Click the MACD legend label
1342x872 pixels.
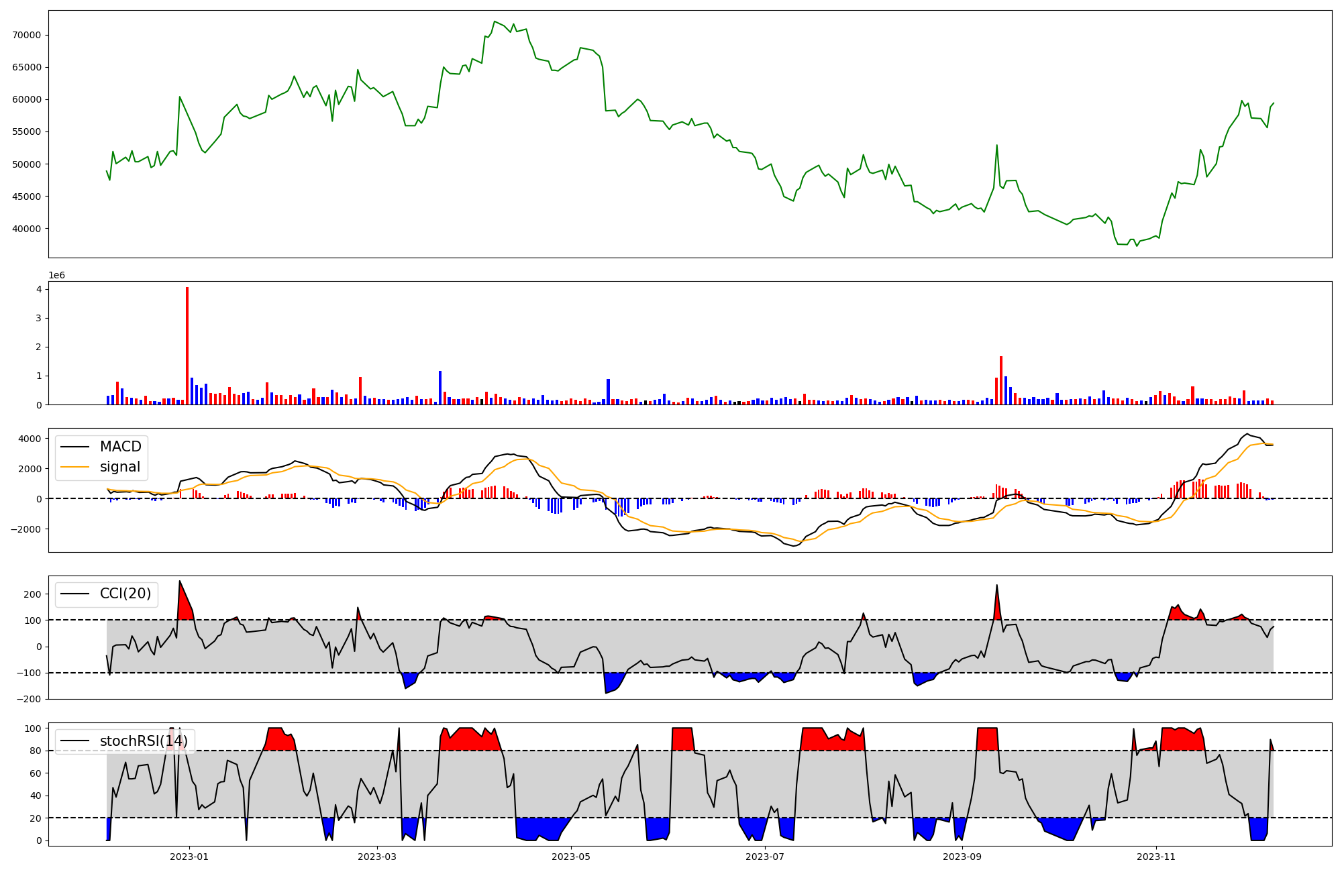point(120,447)
